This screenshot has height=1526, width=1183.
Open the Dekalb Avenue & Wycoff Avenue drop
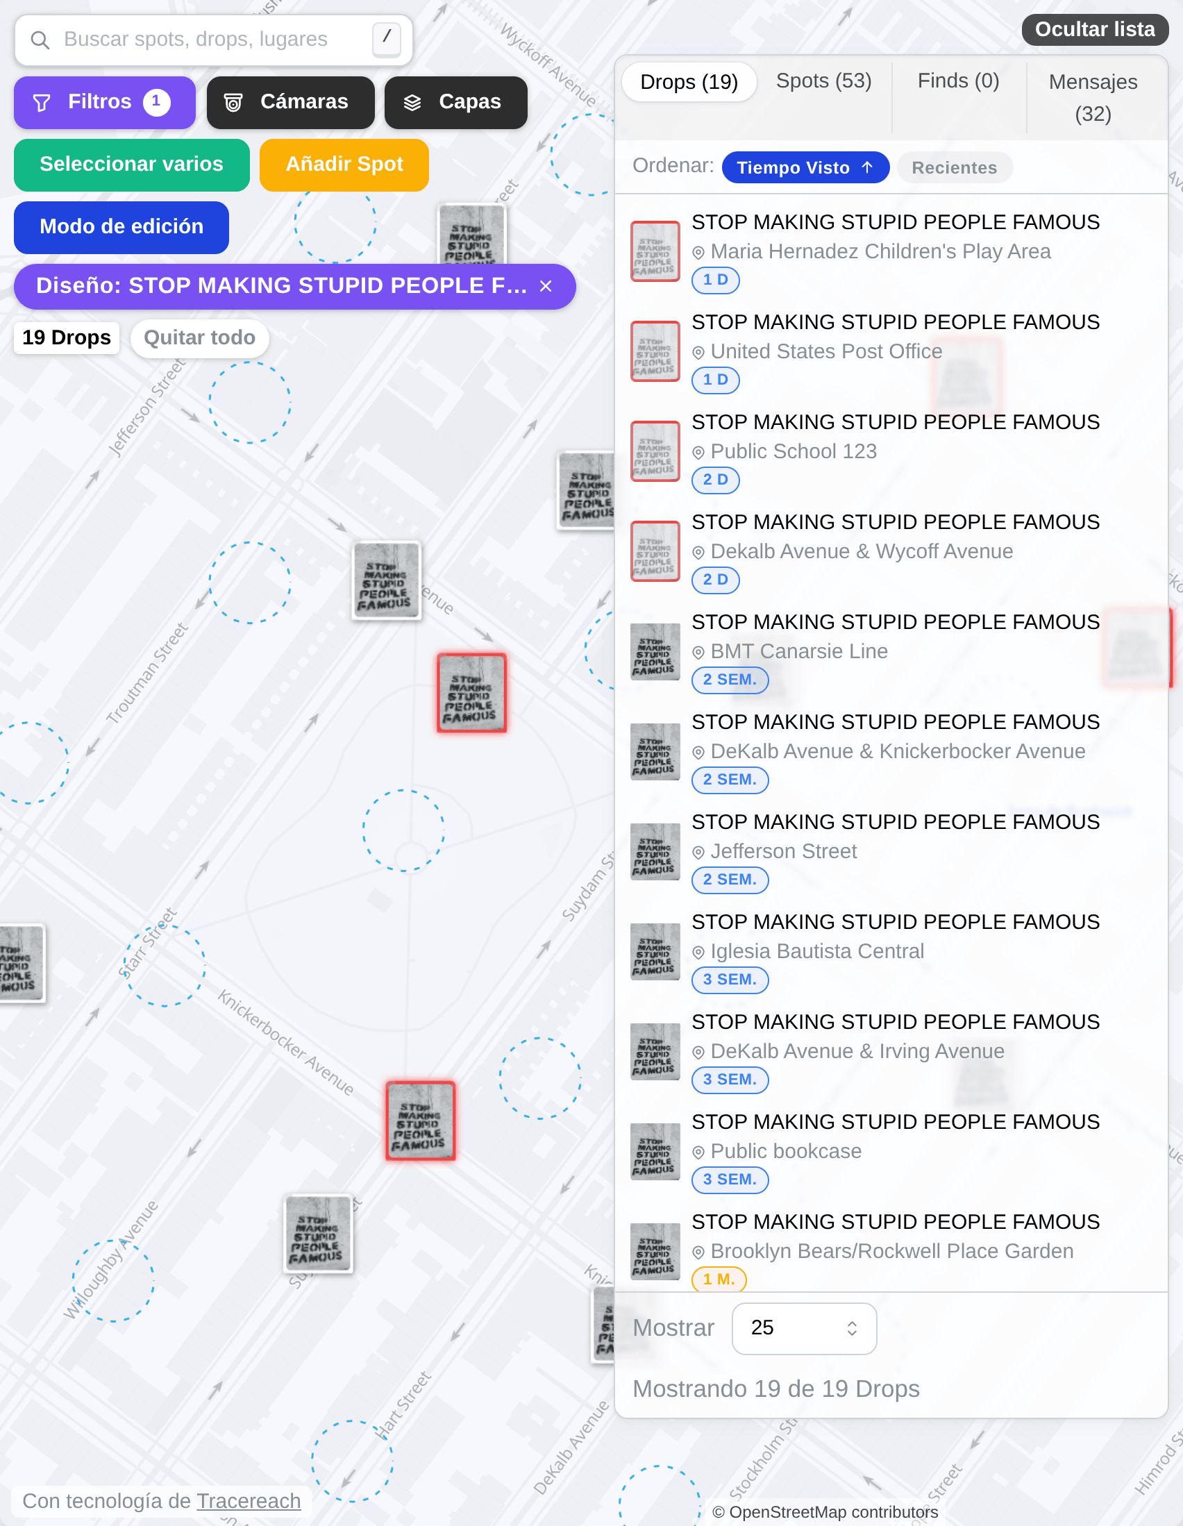click(x=891, y=551)
